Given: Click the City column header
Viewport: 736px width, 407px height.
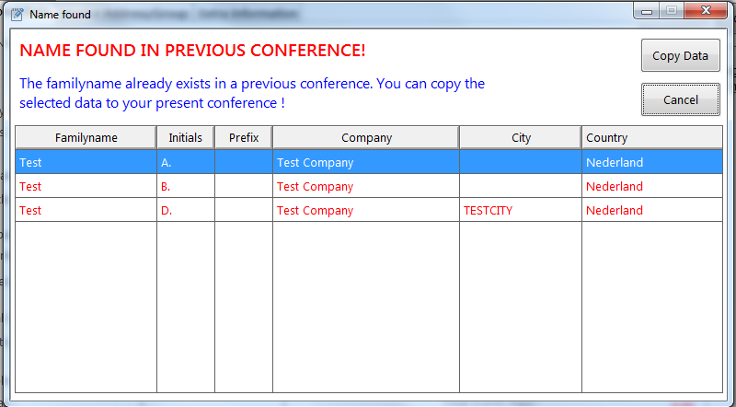Looking at the screenshot, I should (521, 138).
